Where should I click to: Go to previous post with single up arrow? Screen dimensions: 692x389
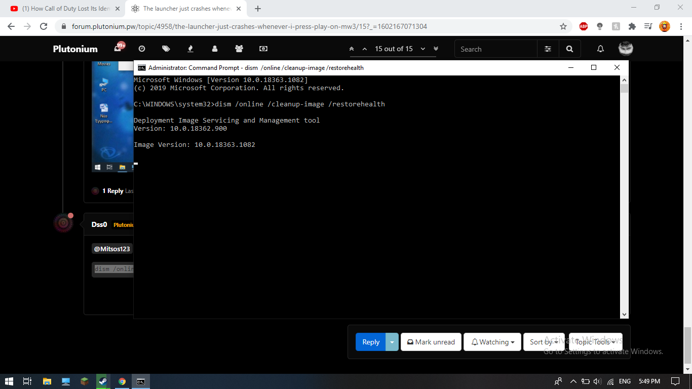364,49
